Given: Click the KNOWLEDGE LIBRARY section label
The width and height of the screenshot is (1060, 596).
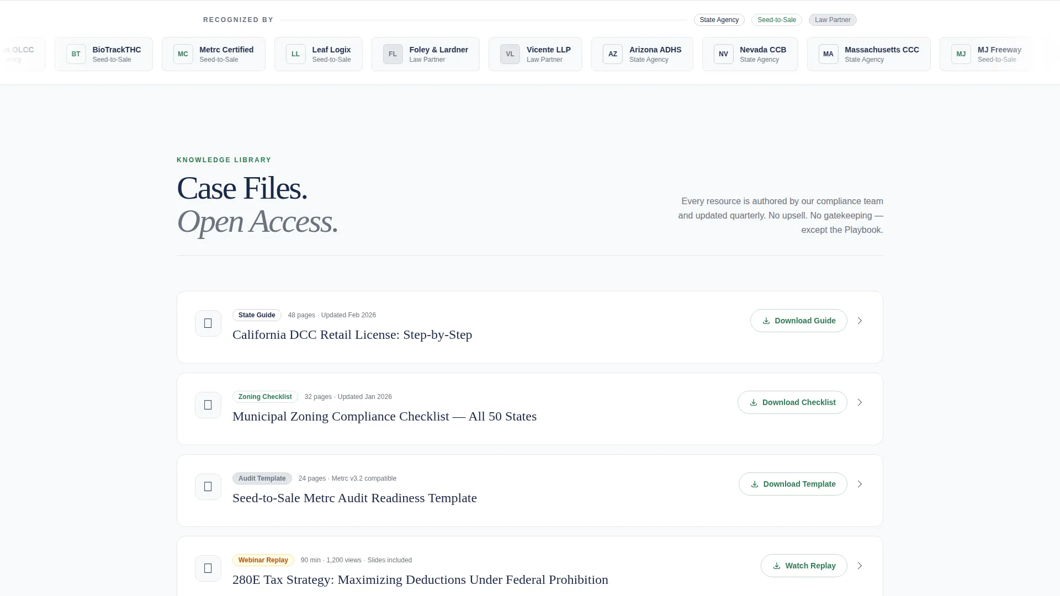Looking at the screenshot, I should coord(224,160).
